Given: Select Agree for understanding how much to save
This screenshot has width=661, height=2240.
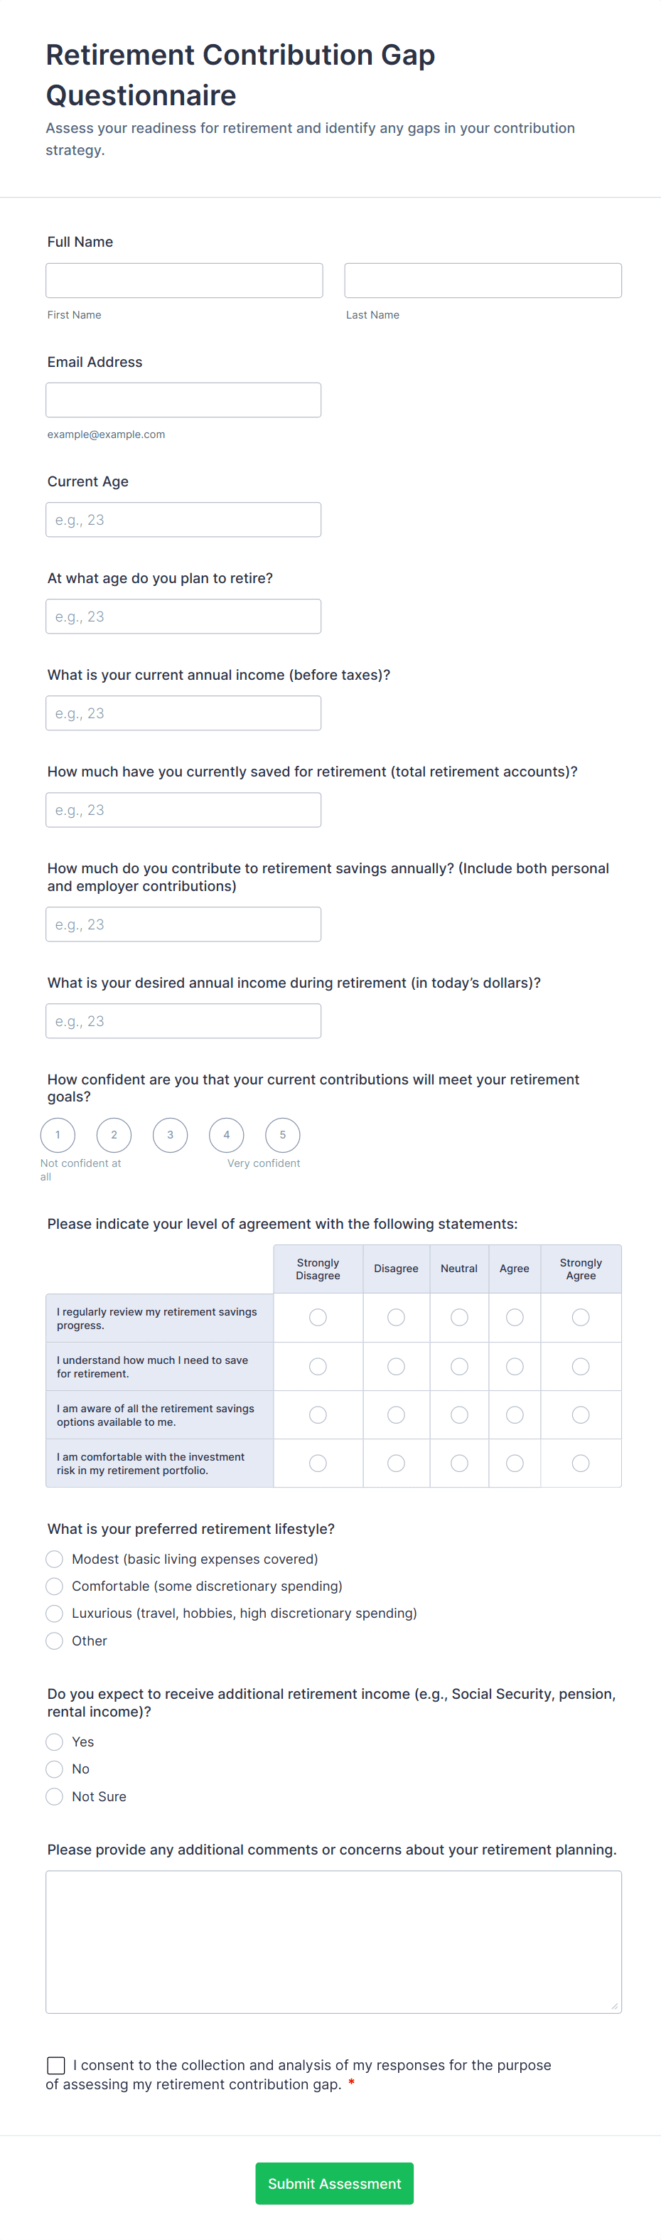Looking at the screenshot, I should [514, 1366].
